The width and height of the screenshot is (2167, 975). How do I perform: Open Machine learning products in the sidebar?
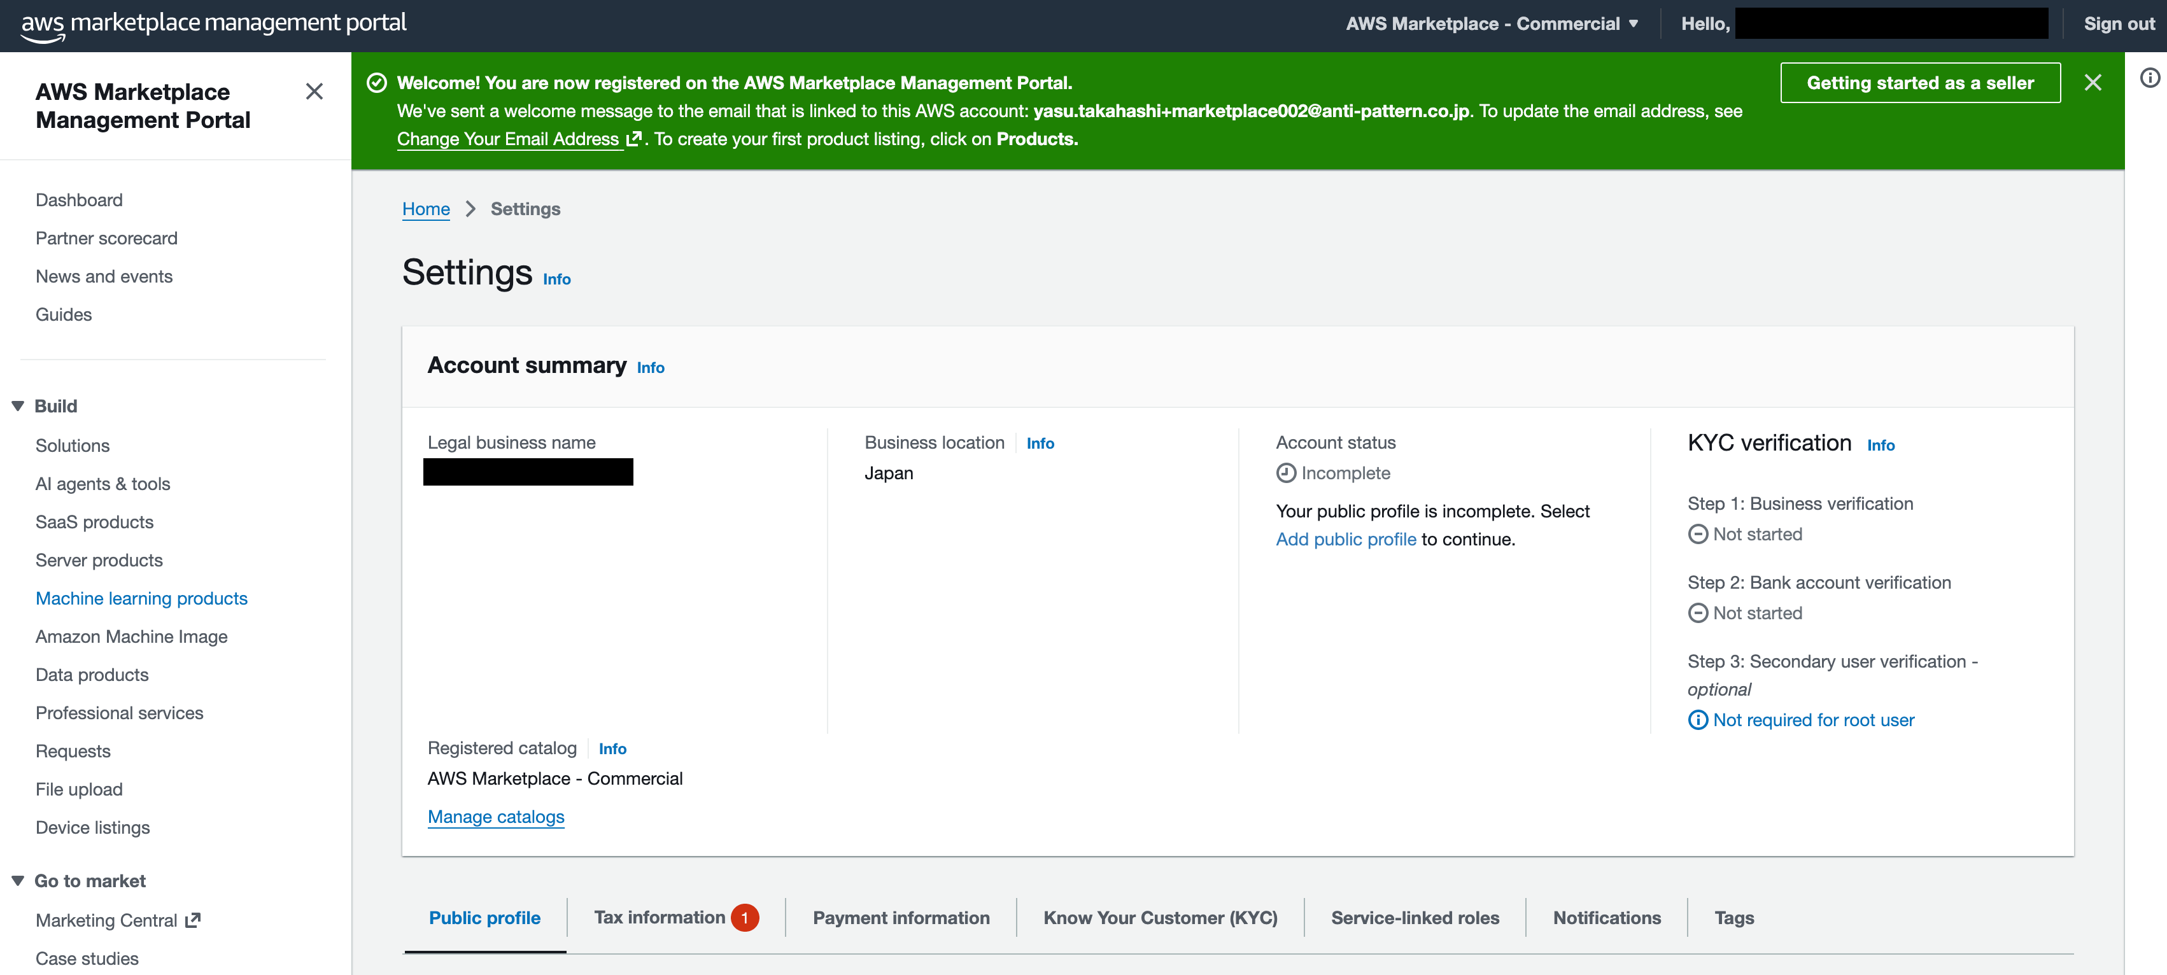click(x=141, y=599)
